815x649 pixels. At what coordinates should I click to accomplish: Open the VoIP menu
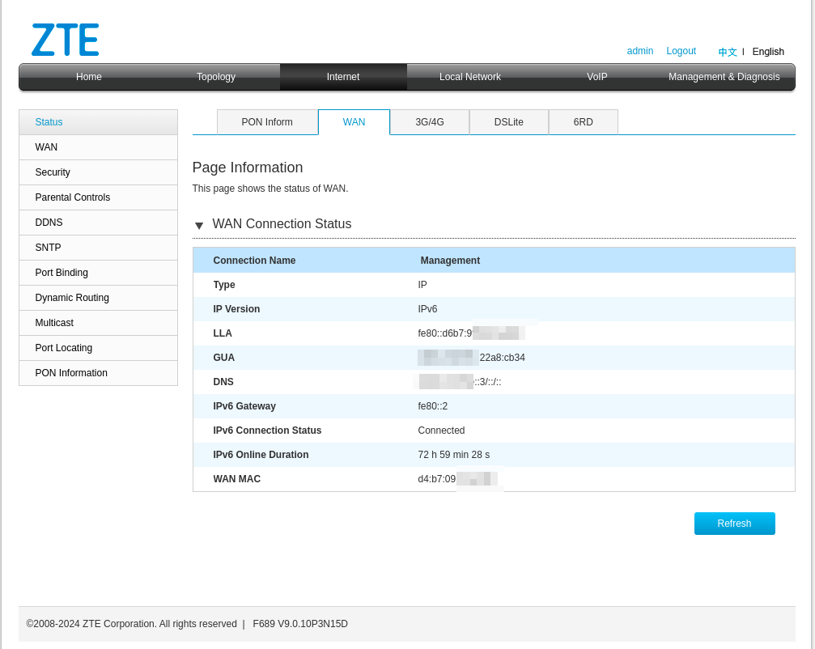click(x=596, y=77)
